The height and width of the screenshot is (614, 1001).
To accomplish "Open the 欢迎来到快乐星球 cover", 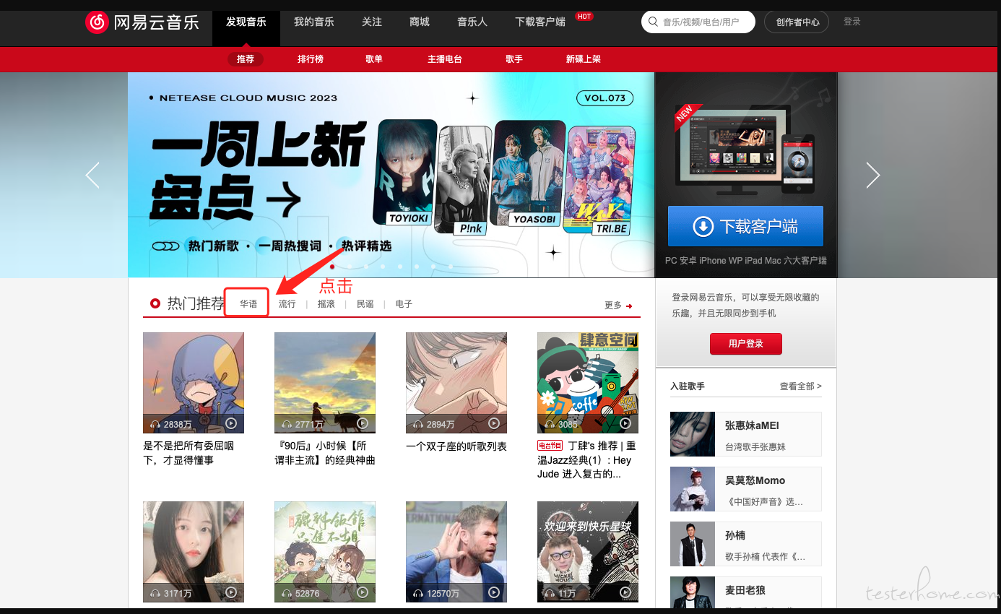I will click(588, 552).
